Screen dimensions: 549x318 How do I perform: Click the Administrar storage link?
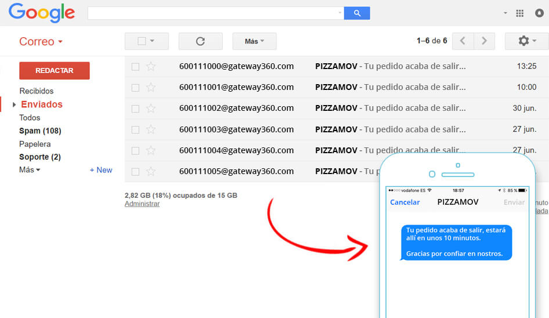[142, 204]
